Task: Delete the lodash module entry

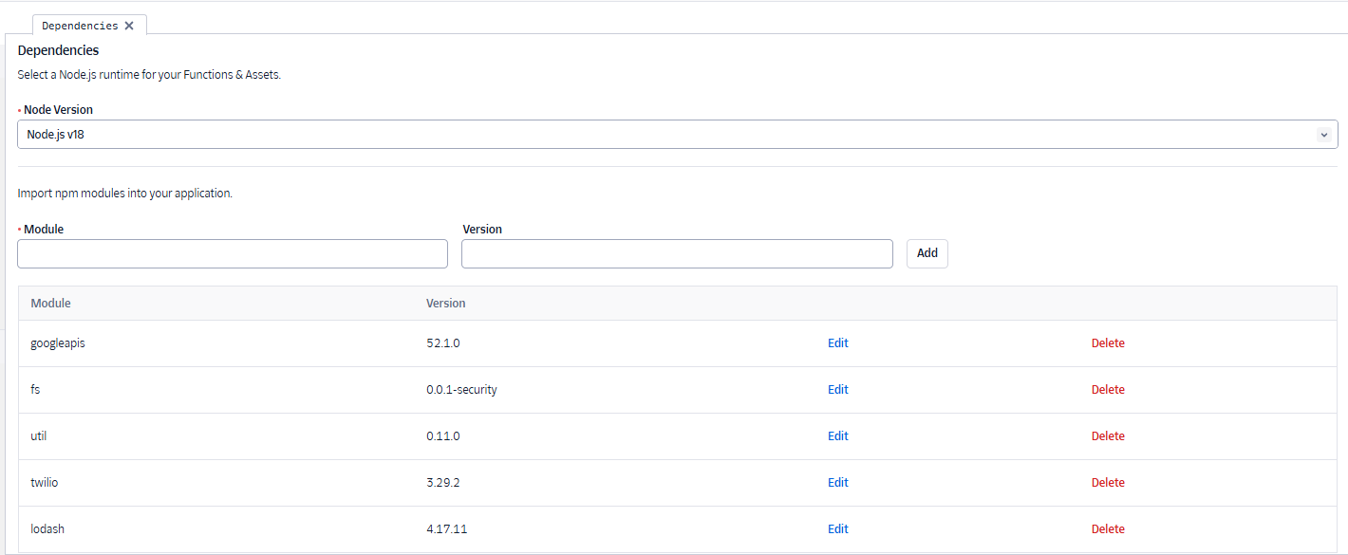Action: click(x=1108, y=529)
